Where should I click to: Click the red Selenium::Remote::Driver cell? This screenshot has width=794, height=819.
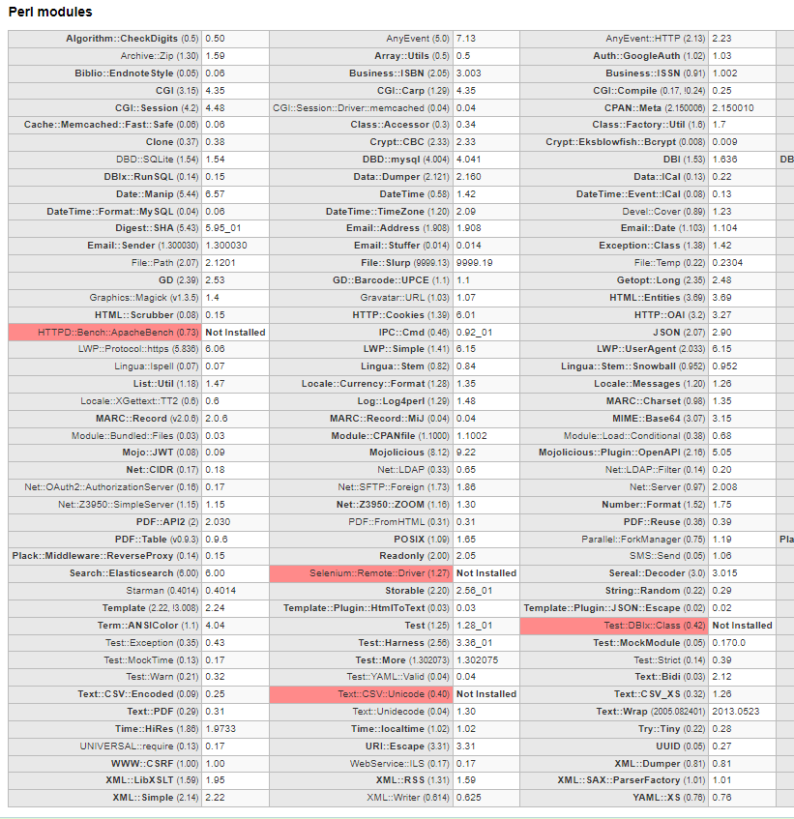(x=361, y=573)
